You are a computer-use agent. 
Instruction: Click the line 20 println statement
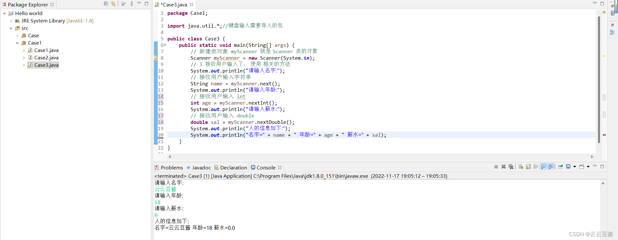click(288, 135)
